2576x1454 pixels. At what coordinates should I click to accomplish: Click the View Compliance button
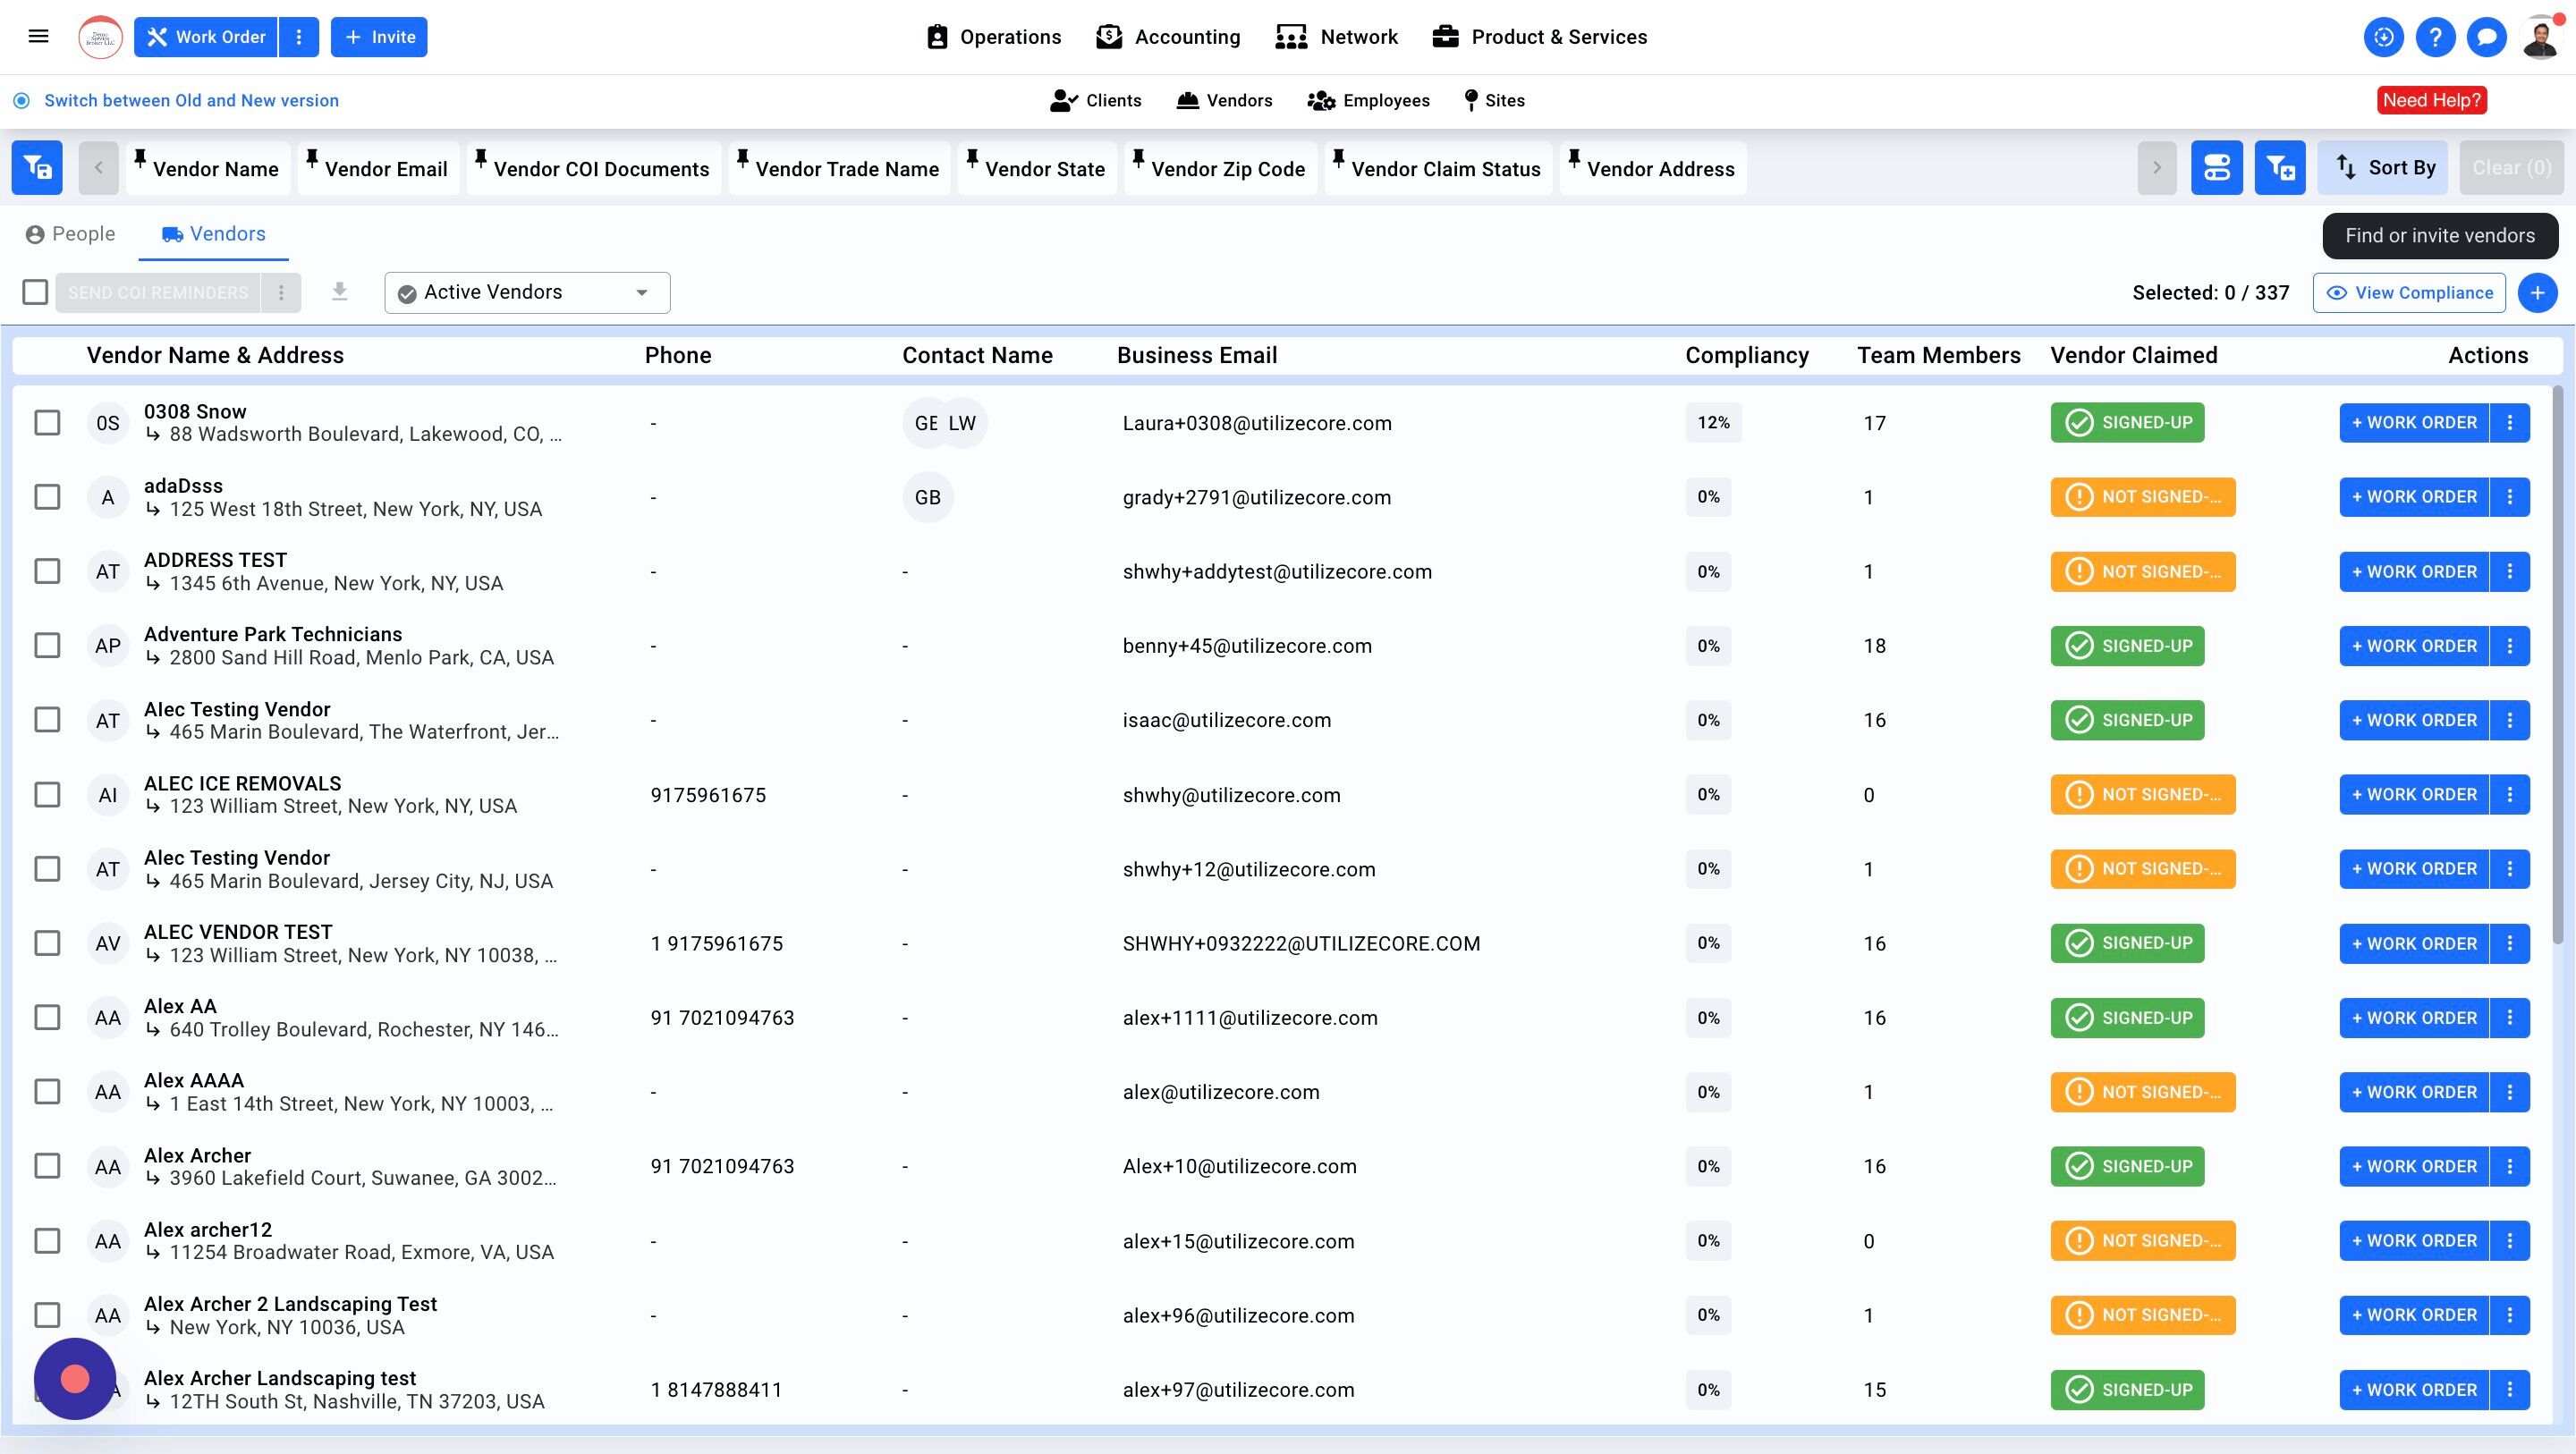[2408, 293]
